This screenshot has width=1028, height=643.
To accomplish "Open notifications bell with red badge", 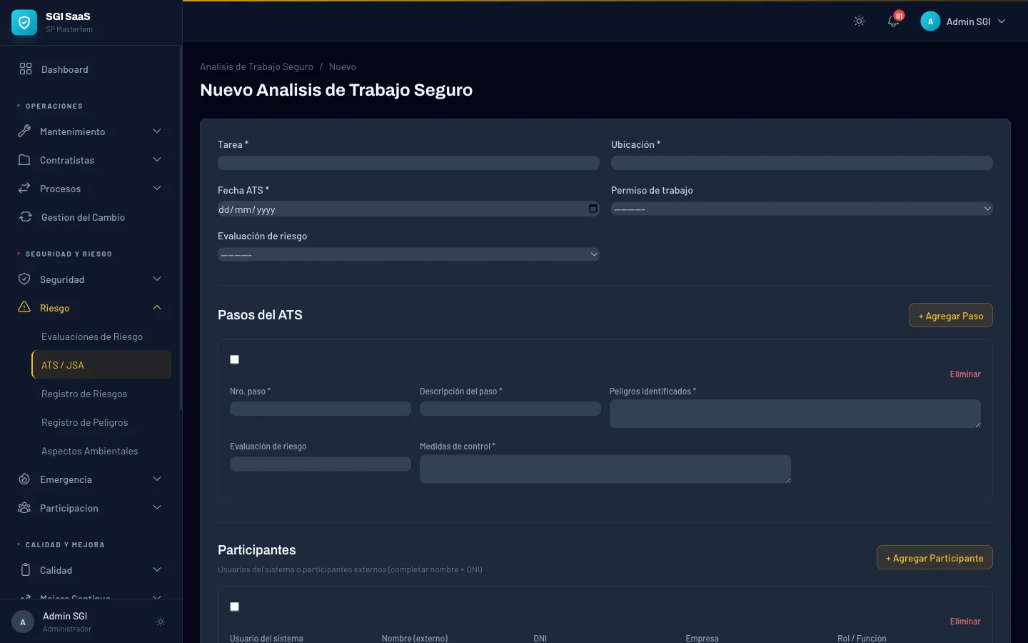I will click(x=893, y=21).
